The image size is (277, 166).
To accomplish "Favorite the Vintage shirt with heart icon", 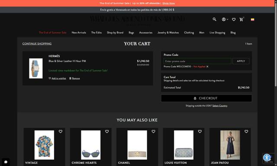I will coord(61,131).
